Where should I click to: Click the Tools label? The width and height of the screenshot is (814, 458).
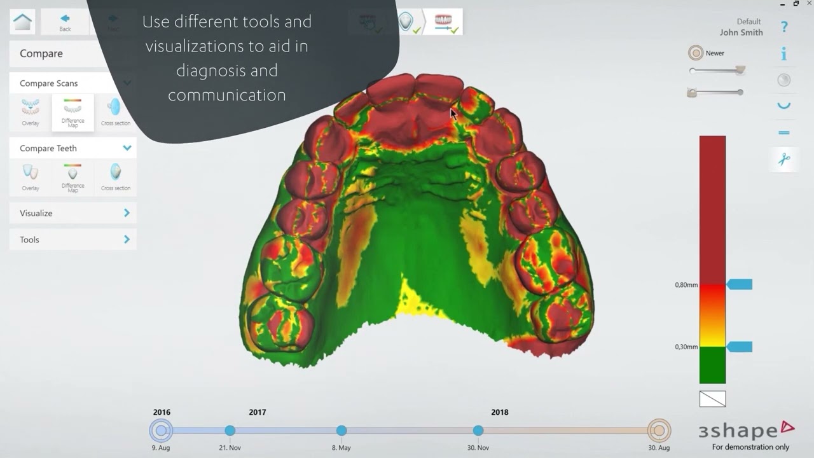[29, 240]
